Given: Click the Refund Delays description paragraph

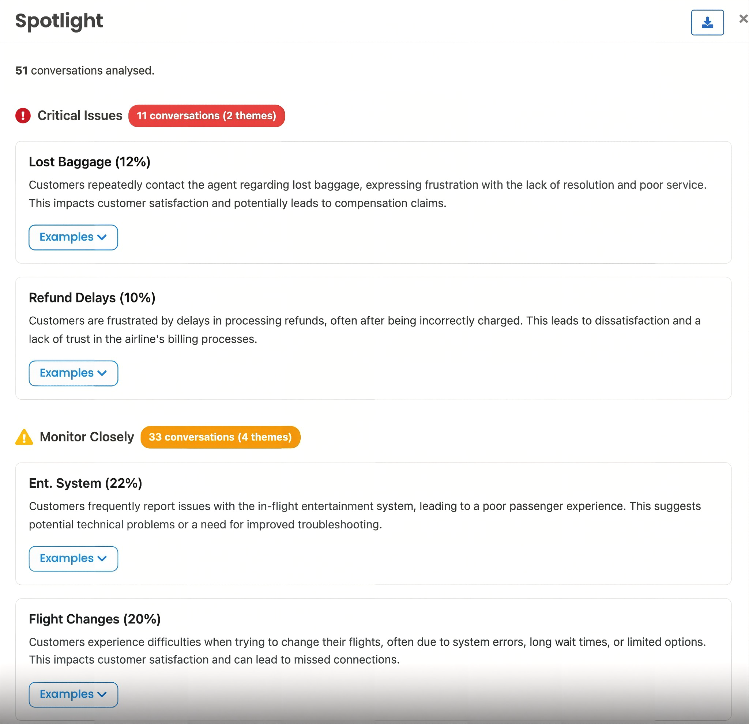Looking at the screenshot, I should coord(365,330).
